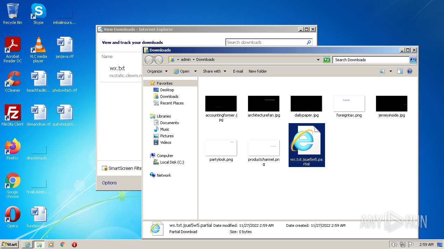
Task: Expand the address bar history dropdown
Action: tap(318, 60)
